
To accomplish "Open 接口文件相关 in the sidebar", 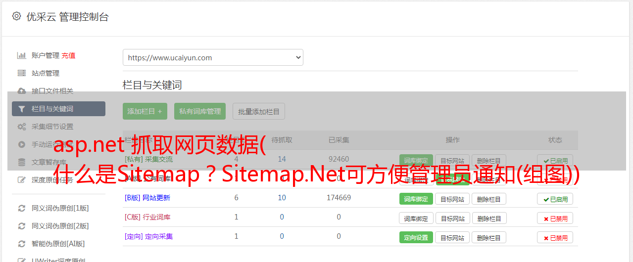I will [52, 91].
